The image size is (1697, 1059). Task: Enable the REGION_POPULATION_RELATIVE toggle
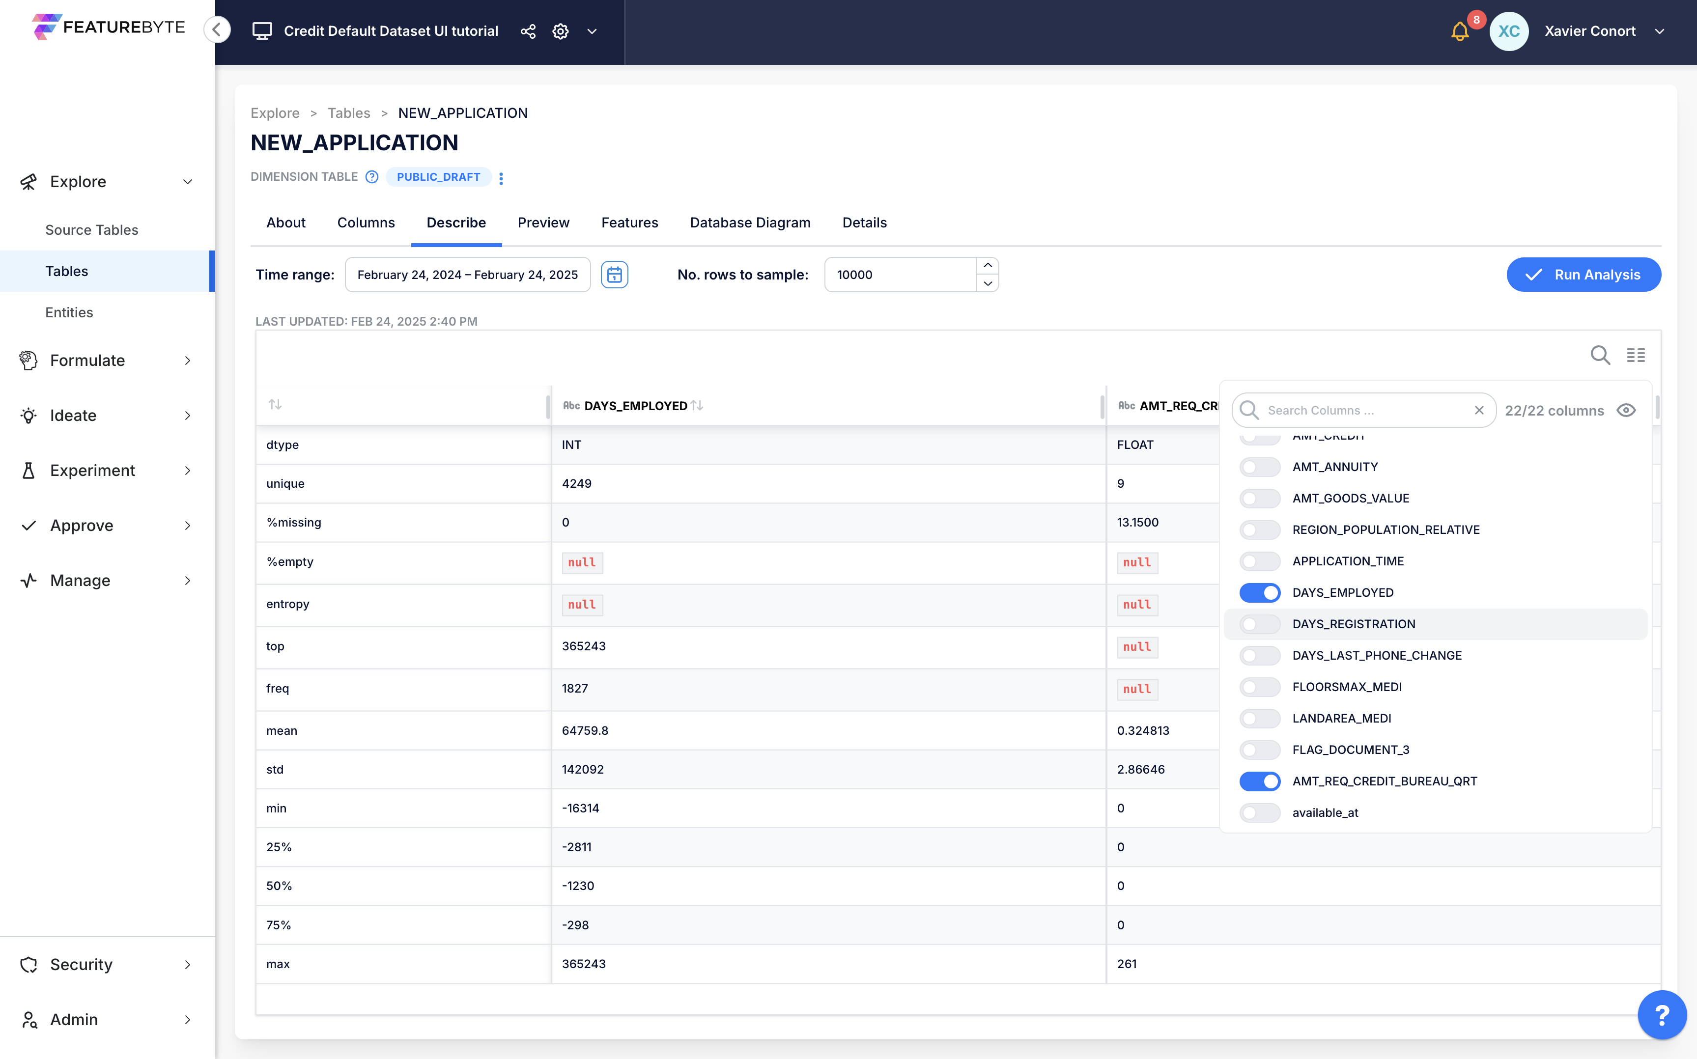coord(1259,530)
